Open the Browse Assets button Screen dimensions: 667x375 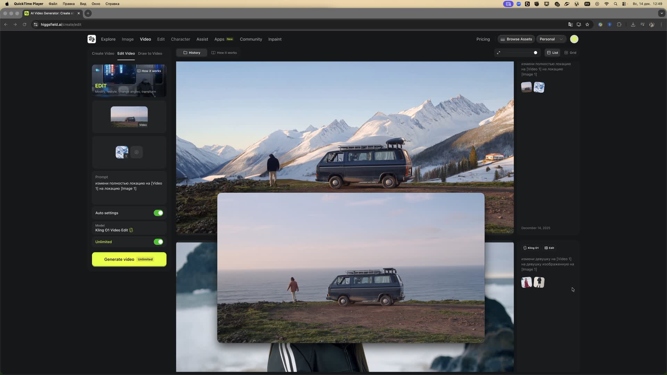coord(516,39)
